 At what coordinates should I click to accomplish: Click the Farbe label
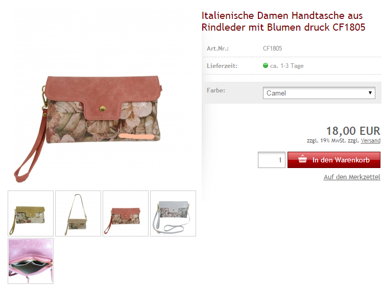click(x=216, y=90)
